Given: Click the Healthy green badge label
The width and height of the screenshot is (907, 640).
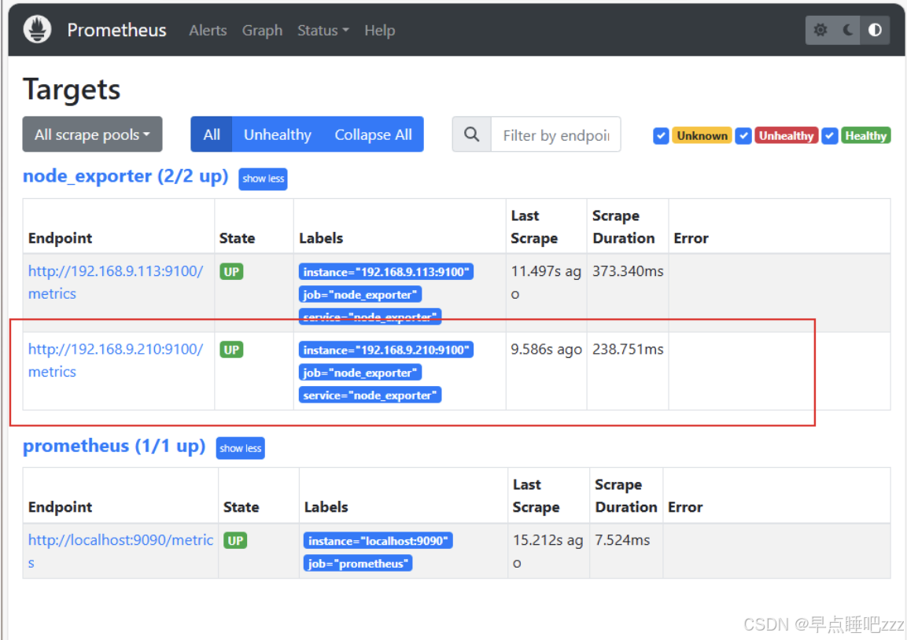Looking at the screenshot, I should [865, 136].
